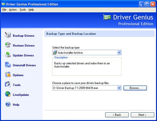Click the Tools magnifier icon
The image size is (157, 121).
coord(8,84)
